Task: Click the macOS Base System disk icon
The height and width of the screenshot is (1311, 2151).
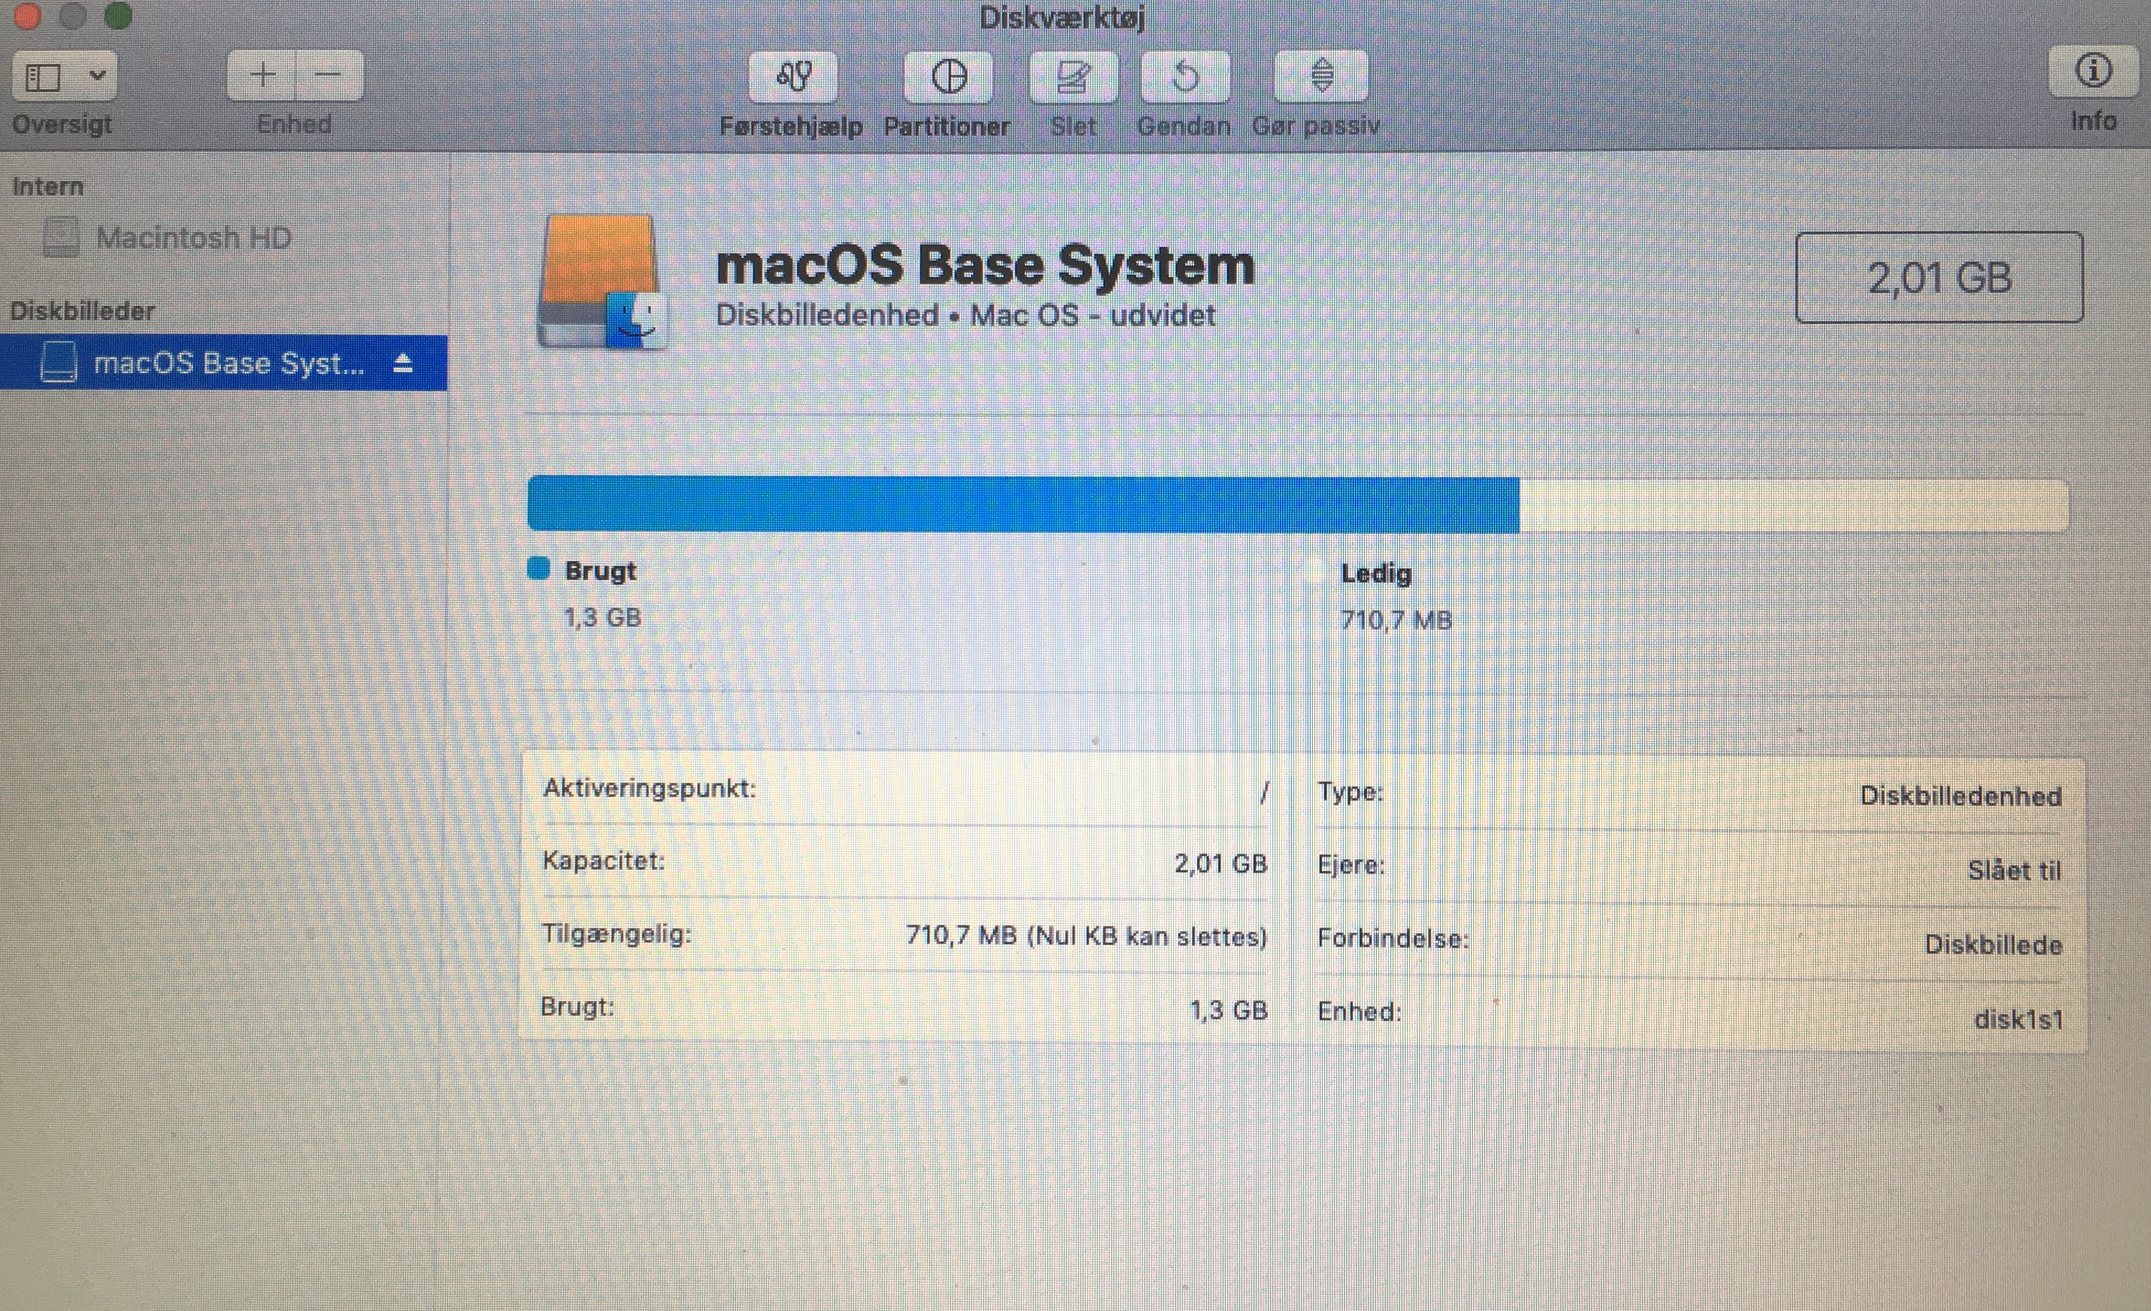Action: point(602,281)
